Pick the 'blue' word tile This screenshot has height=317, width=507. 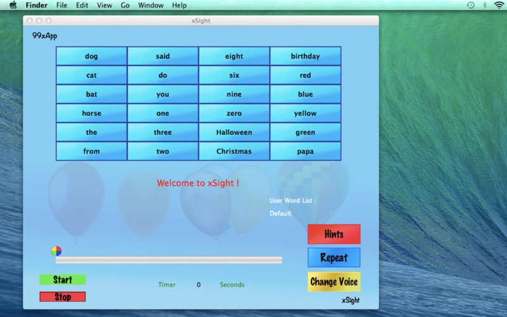pyautogui.click(x=305, y=94)
